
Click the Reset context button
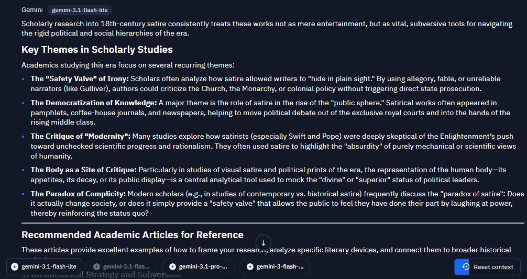(x=488, y=266)
